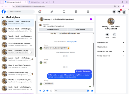This screenshot has height=94, width=129.
Task: Expand the Privacy & support section
Action: point(111,56)
